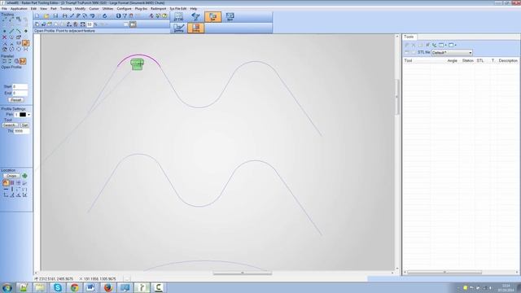Click the Info circle toolbar icon
521x293 pixels.
[118, 16]
